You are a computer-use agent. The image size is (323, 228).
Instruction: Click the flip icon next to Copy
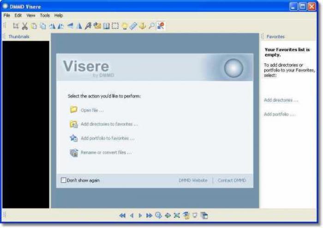pyautogui.click(x=52, y=26)
